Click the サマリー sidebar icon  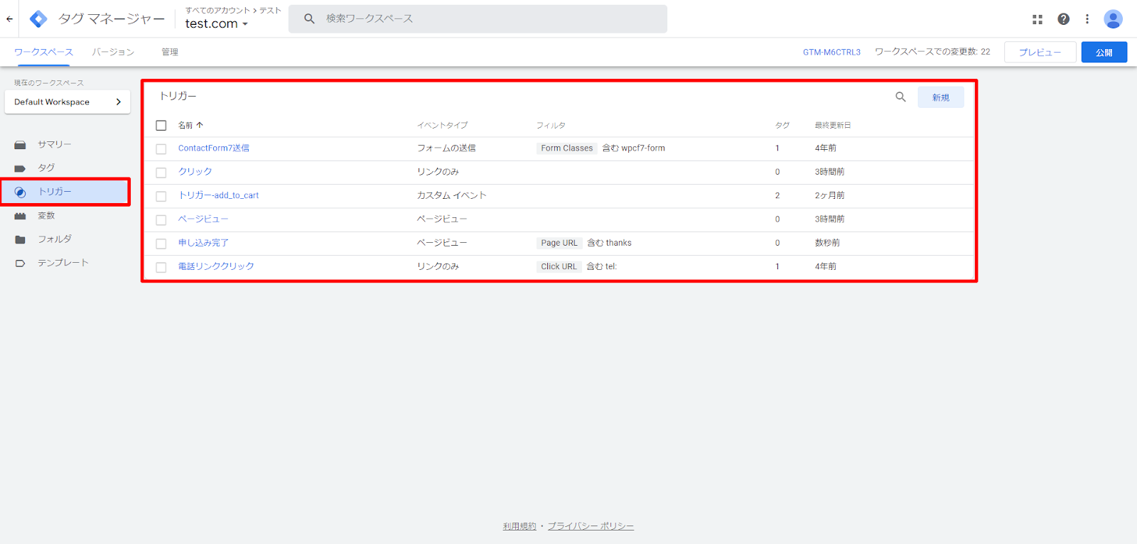tap(20, 145)
